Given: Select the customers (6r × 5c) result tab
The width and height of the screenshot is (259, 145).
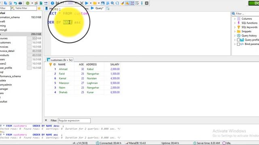Looking at the screenshot, I should coord(60,60).
